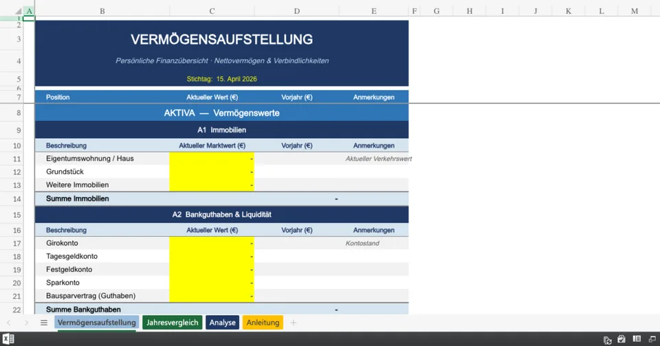Select column K header
660x346 pixels.
[x=569, y=12]
